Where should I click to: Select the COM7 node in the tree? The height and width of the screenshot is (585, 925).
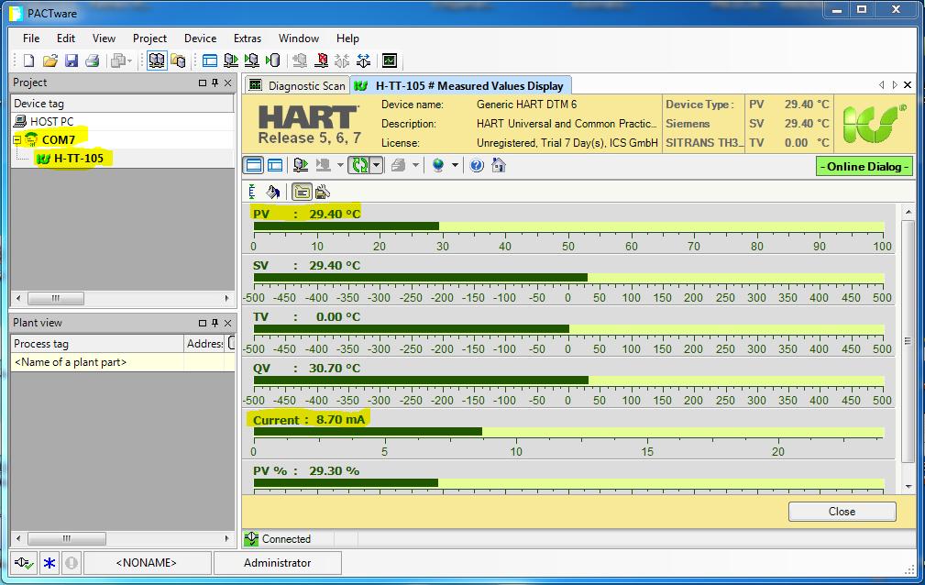[x=59, y=140]
